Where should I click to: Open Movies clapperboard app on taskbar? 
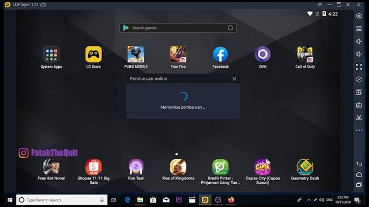[192, 200]
